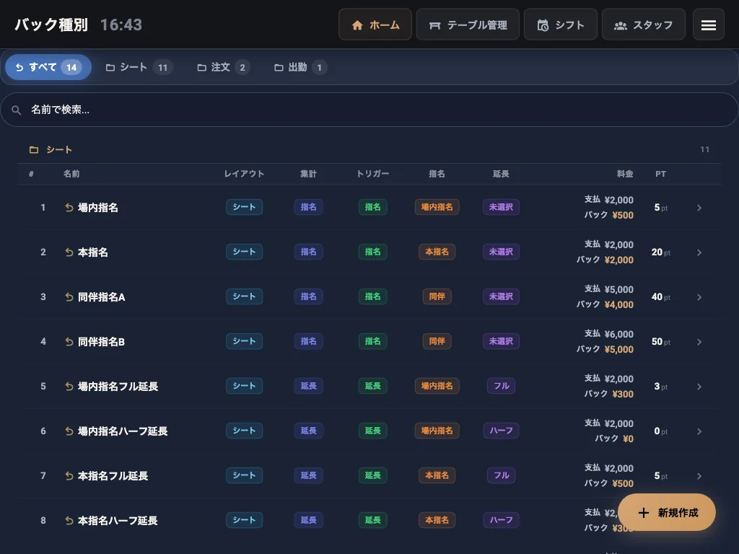This screenshot has width=739, height=554.
Task: Click the 料金 column header
Action: coord(625,174)
